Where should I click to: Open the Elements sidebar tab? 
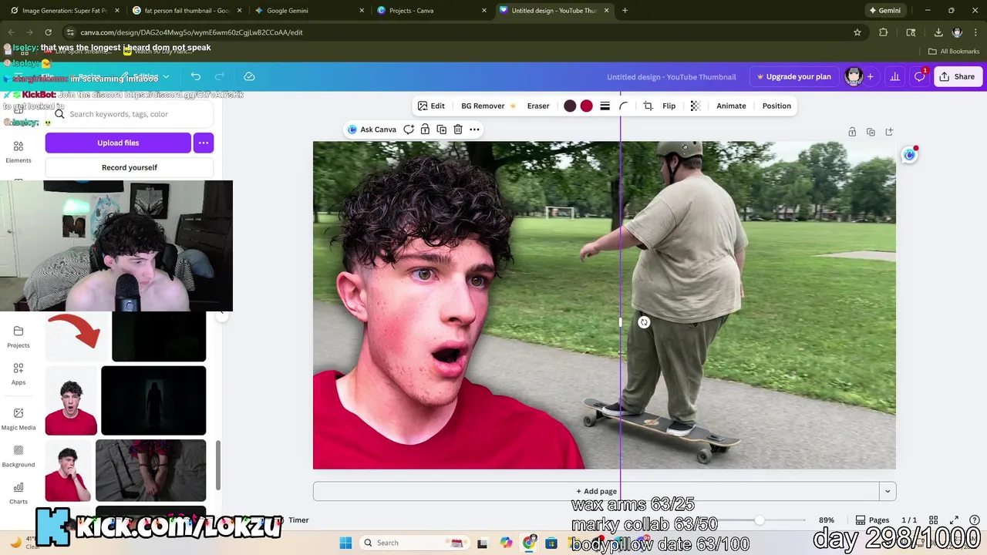tap(19, 152)
